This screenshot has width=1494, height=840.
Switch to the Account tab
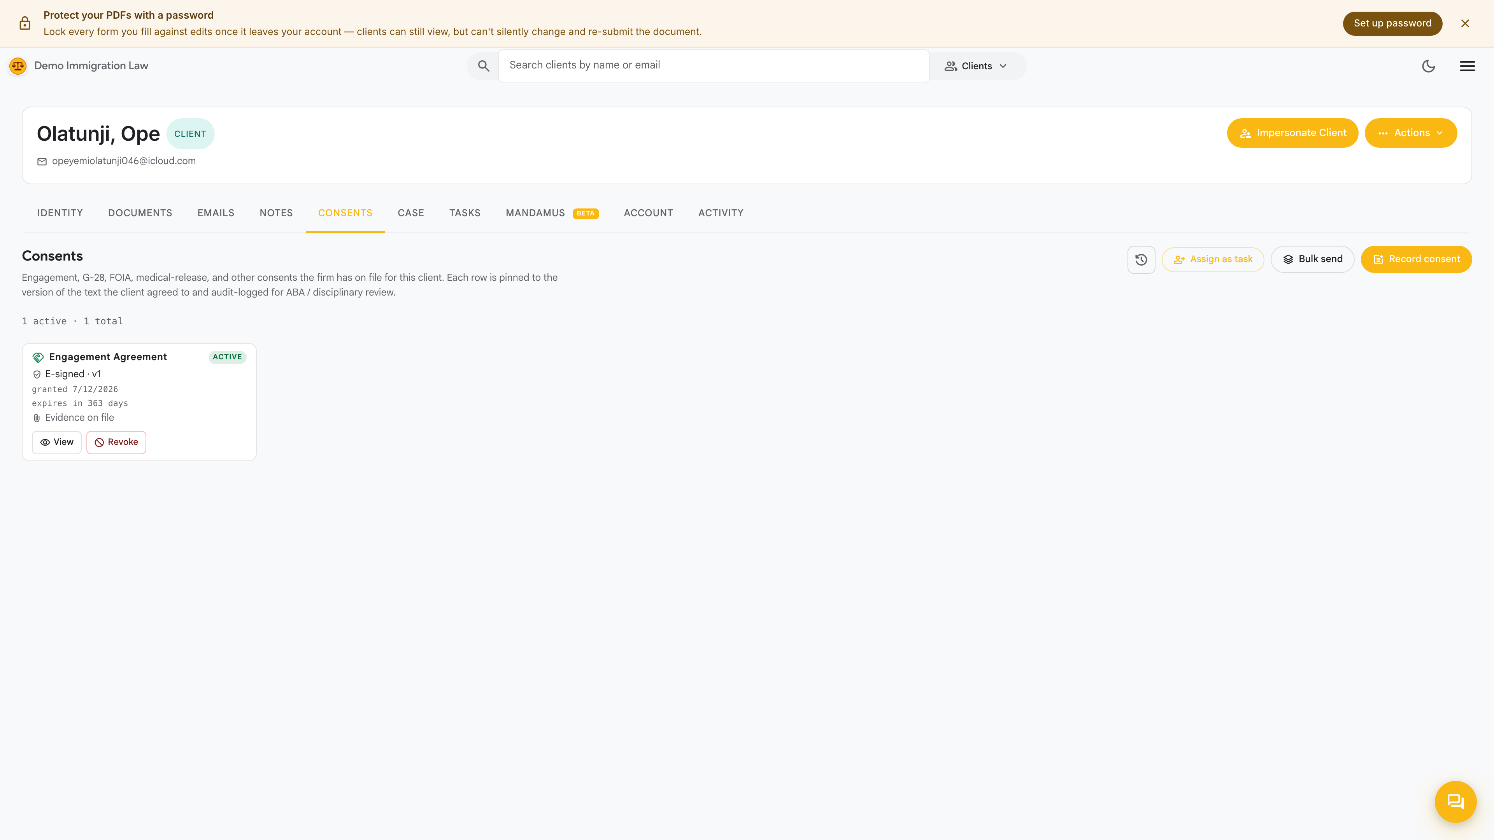pyautogui.click(x=649, y=213)
